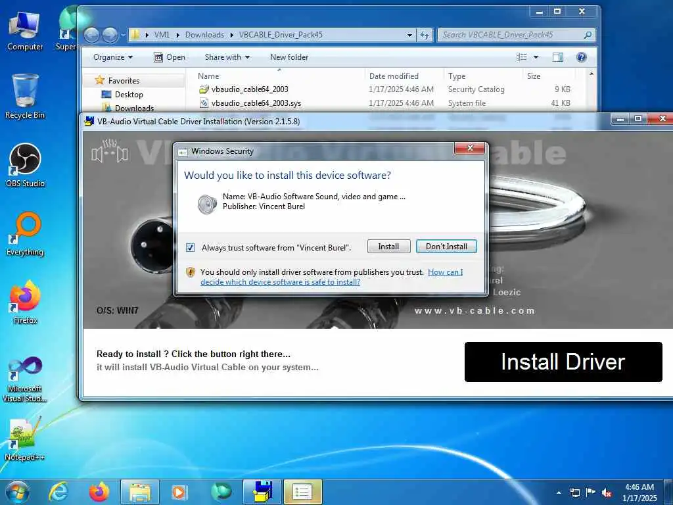Toggle the preview pane icon

557,57
